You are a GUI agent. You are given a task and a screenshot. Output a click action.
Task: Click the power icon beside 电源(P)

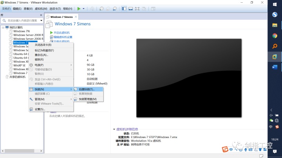click(x=31, y=65)
